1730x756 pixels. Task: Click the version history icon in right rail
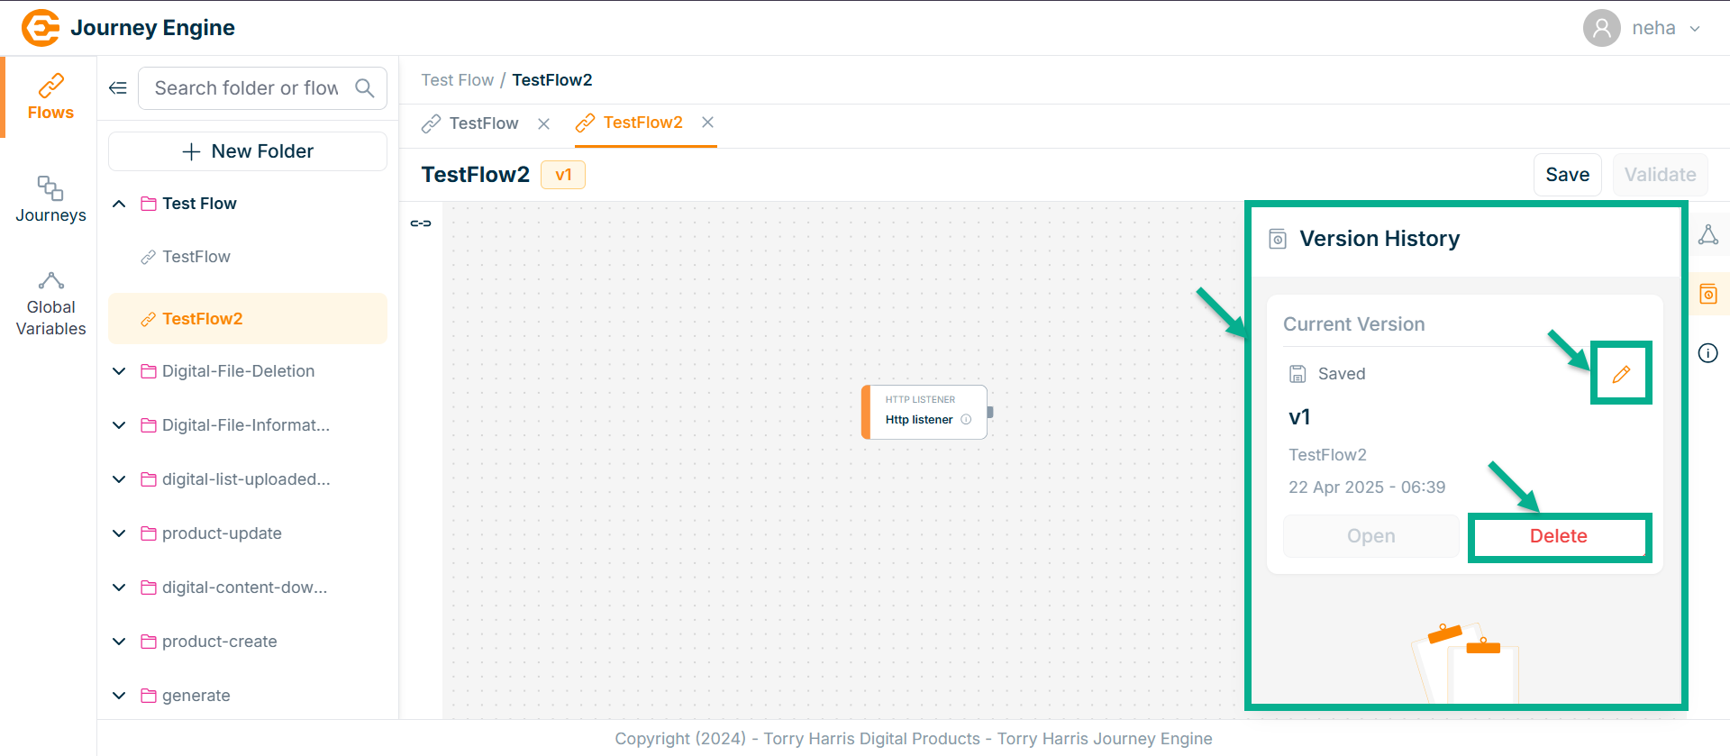point(1707,295)
